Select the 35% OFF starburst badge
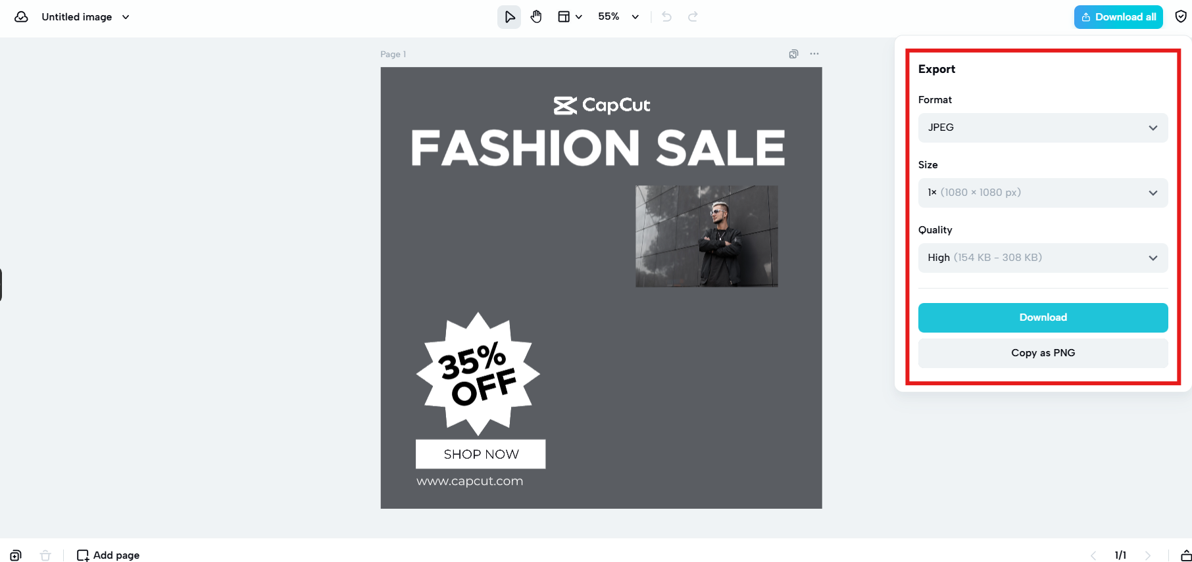 pos(478,373)
